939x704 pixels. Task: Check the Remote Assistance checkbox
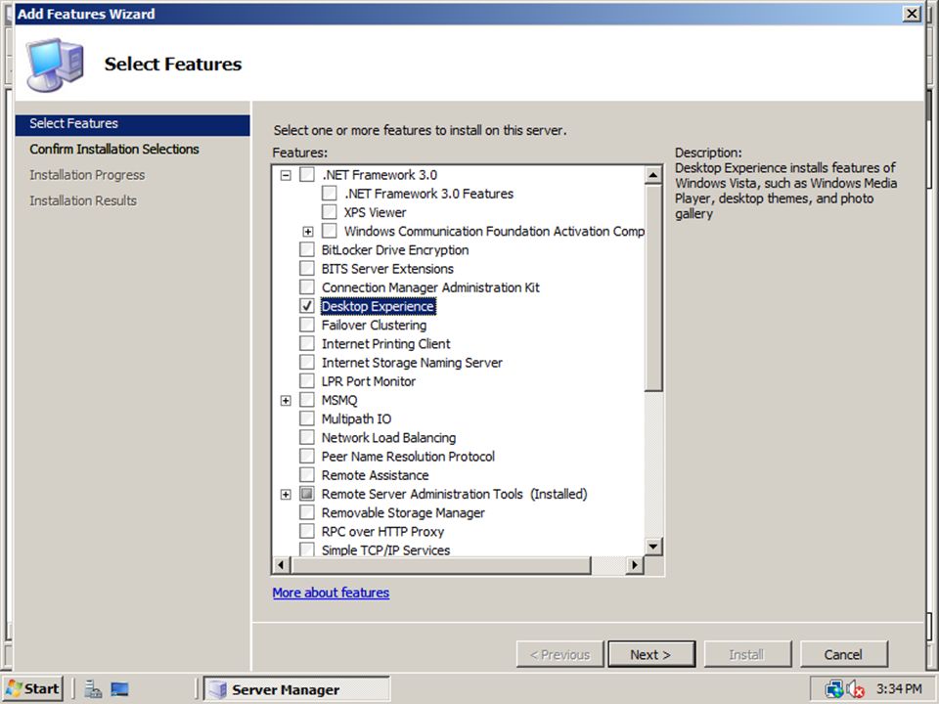306,475
